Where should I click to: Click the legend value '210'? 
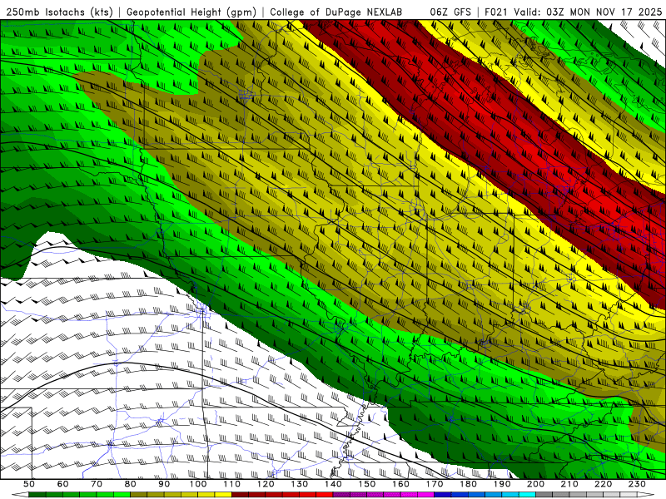coord(570,484)
